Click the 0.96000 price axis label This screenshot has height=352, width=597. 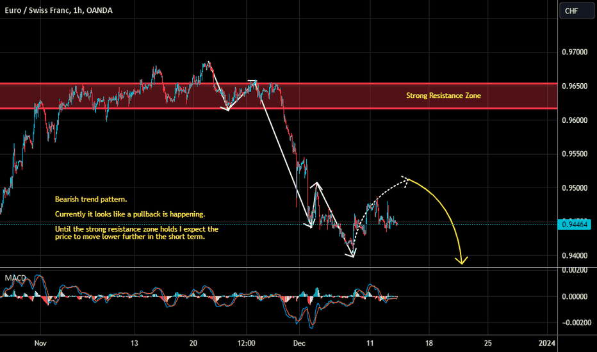coord(575,120)
